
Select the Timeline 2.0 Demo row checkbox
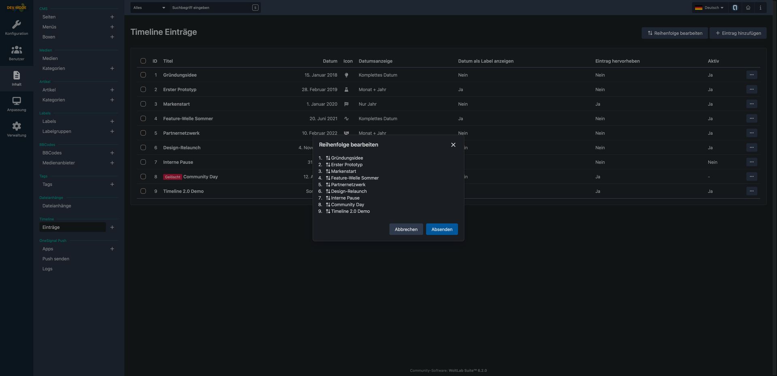[143, 191]
